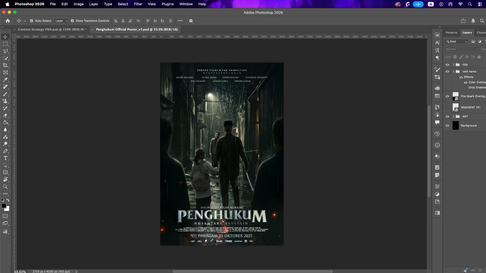Open the Swatches panel grid icon
The width and height of the screenshot is (486, 273).
click(437, 96)
